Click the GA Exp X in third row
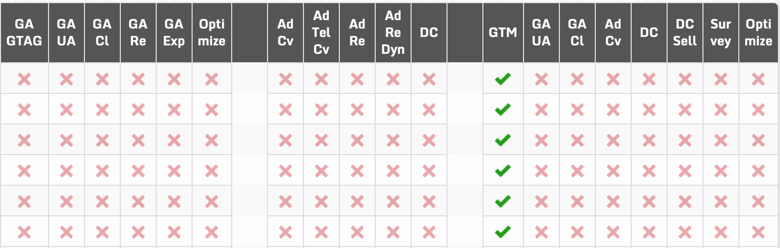 pyautogui.click(x=174, y=140)
